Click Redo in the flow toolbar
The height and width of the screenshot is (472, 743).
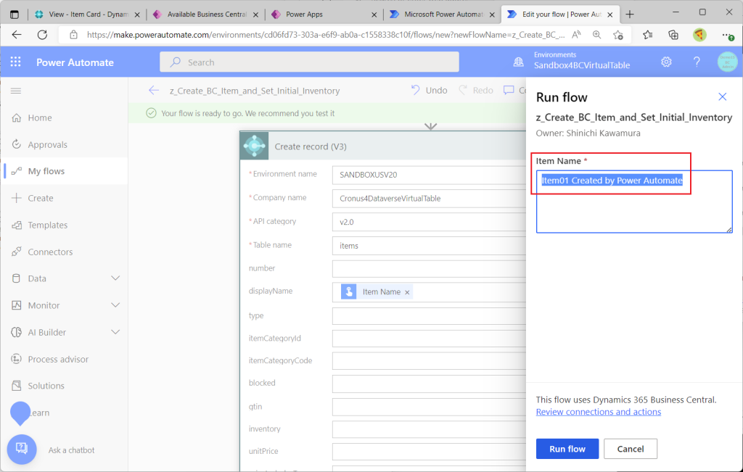(475, 91)
